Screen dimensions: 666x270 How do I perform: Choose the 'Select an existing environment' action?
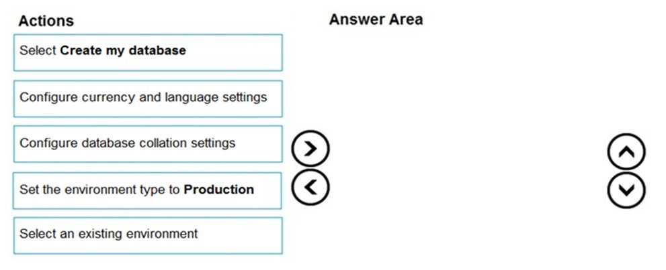point(148,236)
